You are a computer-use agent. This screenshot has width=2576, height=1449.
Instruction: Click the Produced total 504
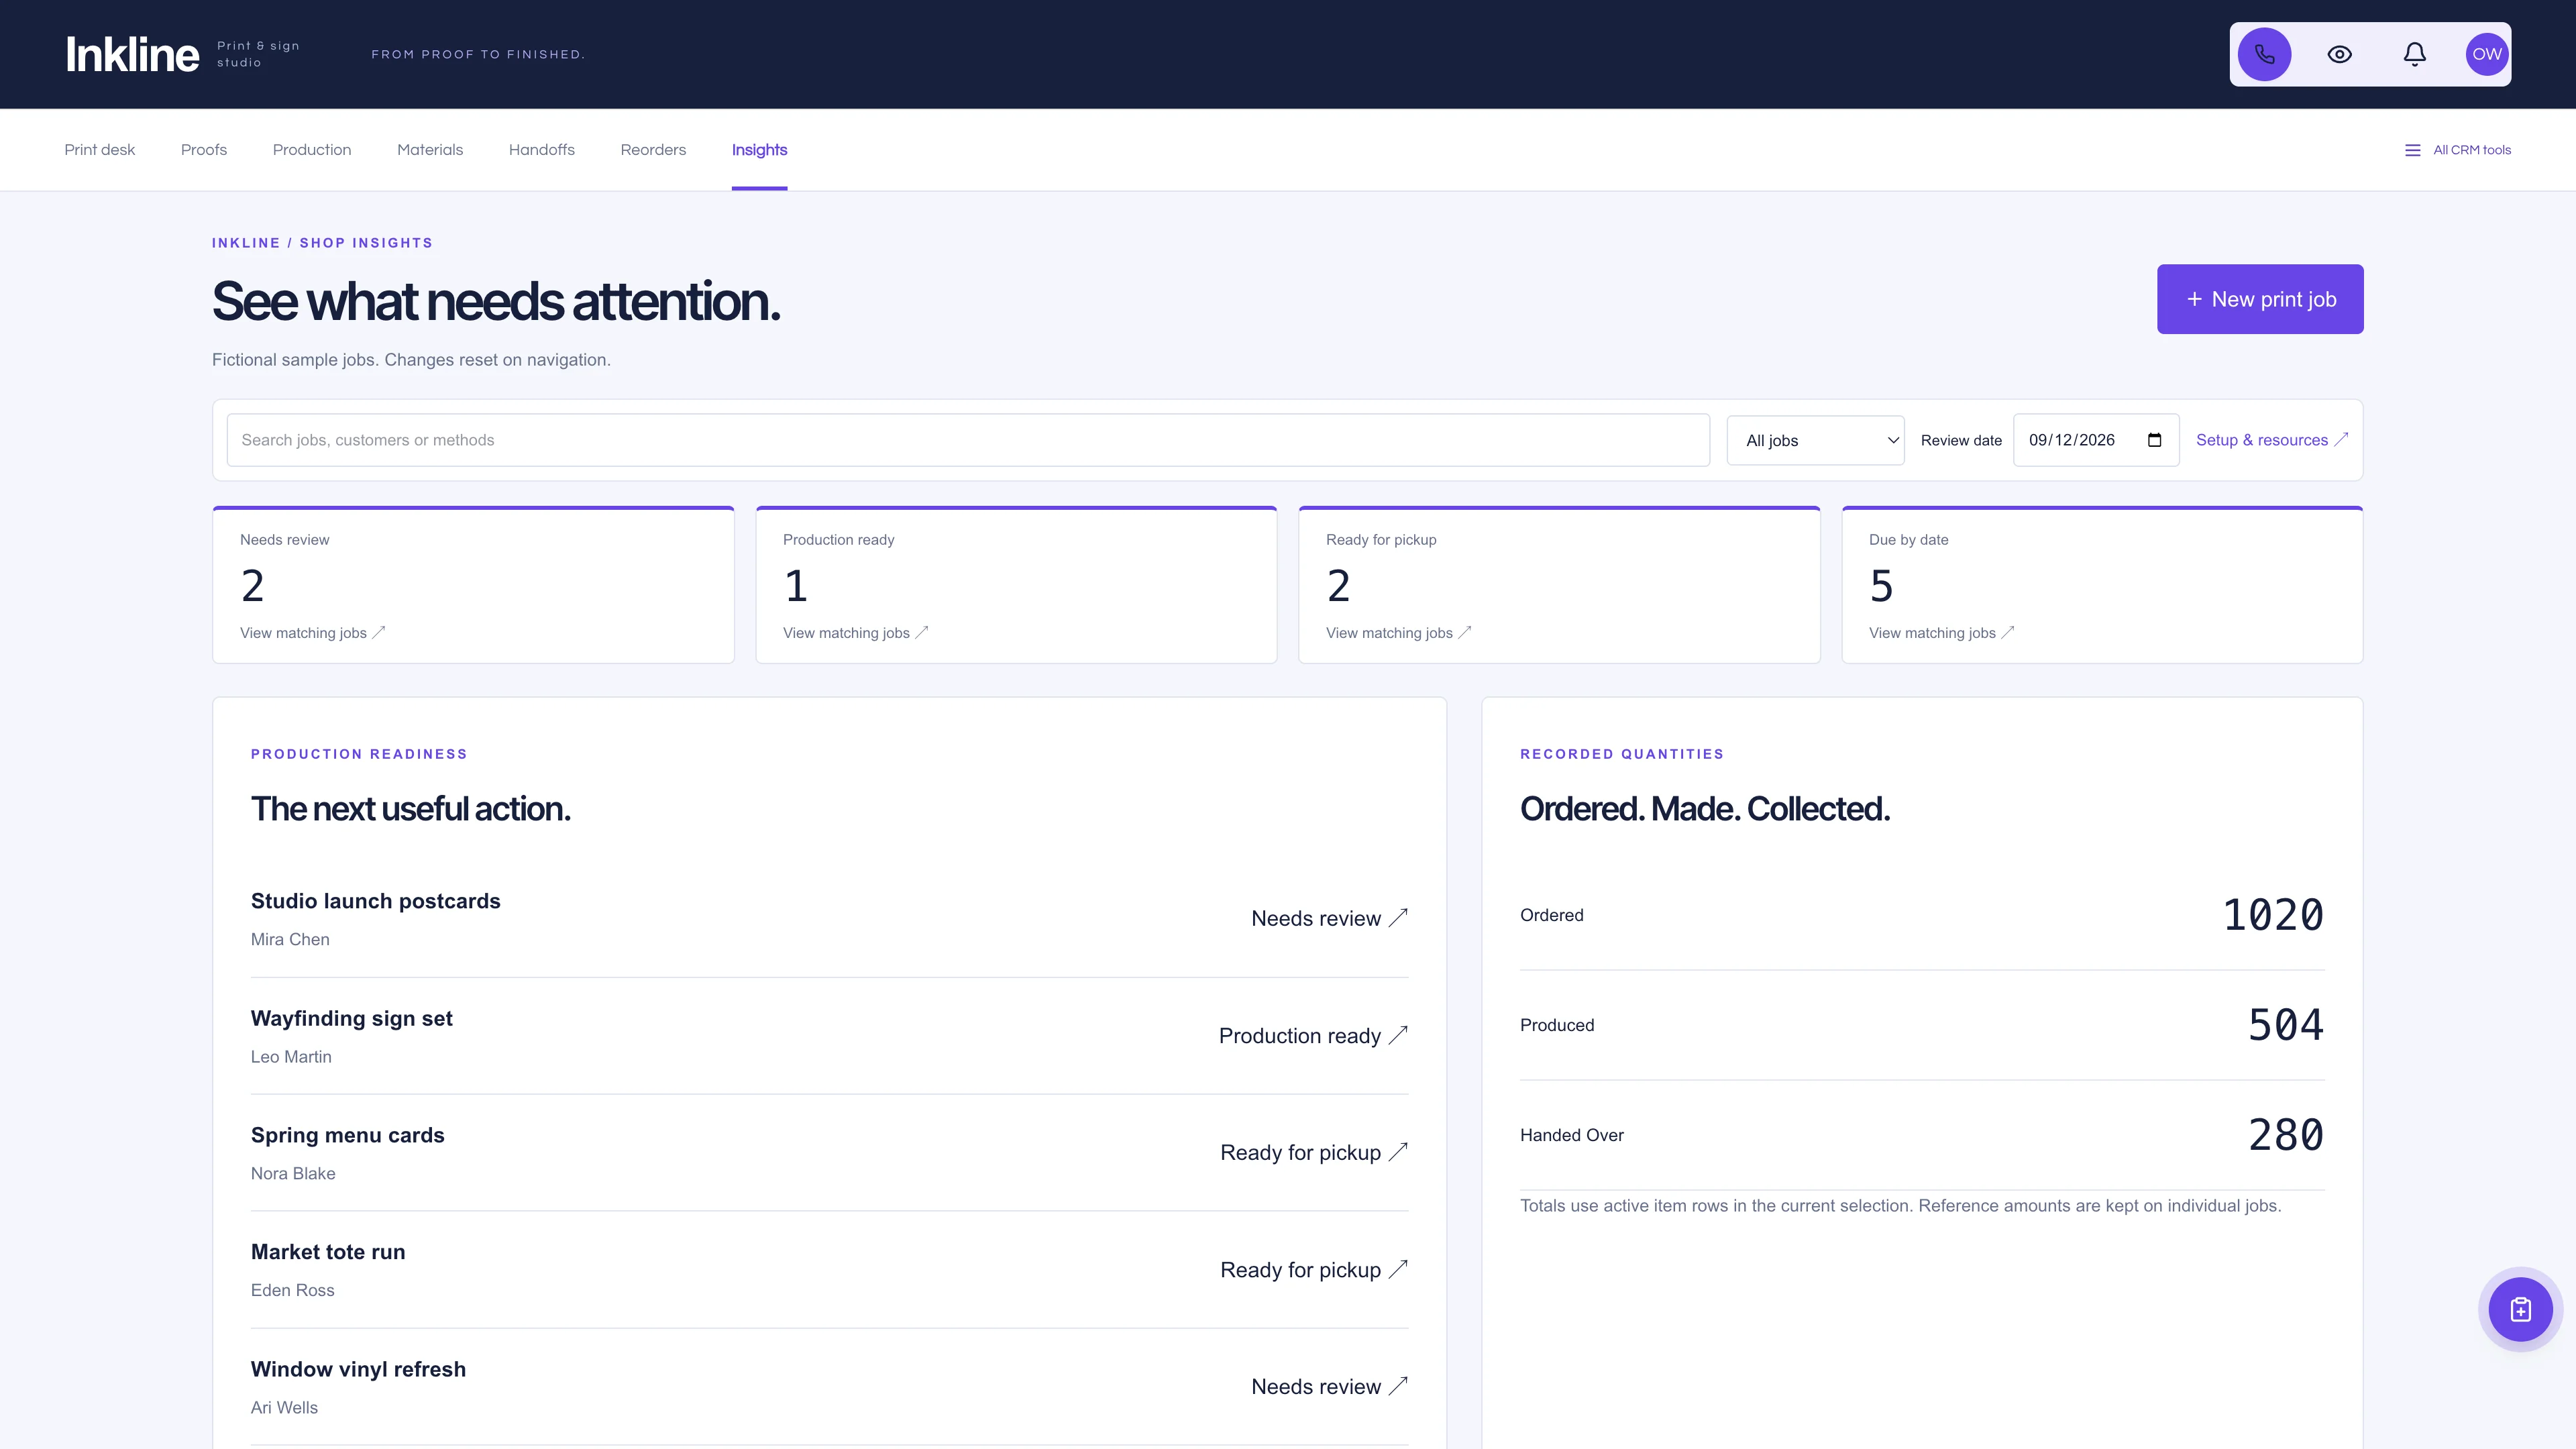click(x=2286, y=1025)
